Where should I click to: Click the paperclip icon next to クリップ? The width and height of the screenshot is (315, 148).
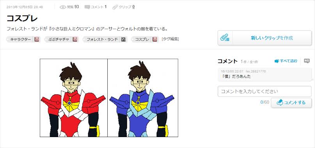[115, 7]
